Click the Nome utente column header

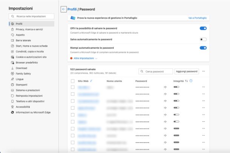point(114,81)
